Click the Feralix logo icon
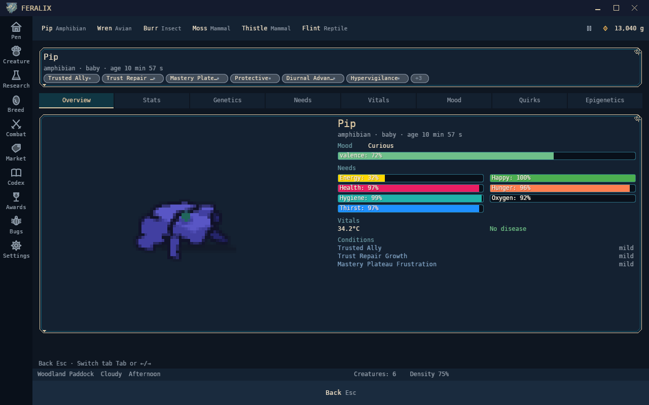The image size is (649, 405). 11,8
